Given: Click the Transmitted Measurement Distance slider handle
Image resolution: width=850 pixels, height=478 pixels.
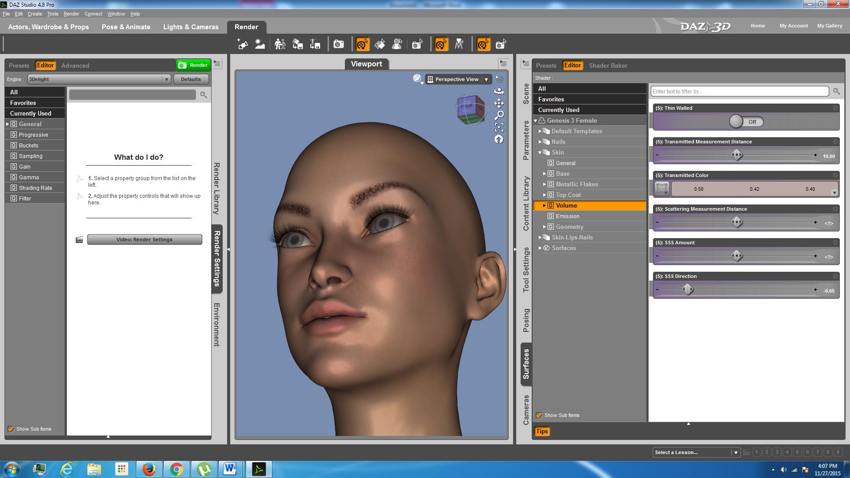Looking at the screenshot, I should (737, 155).
